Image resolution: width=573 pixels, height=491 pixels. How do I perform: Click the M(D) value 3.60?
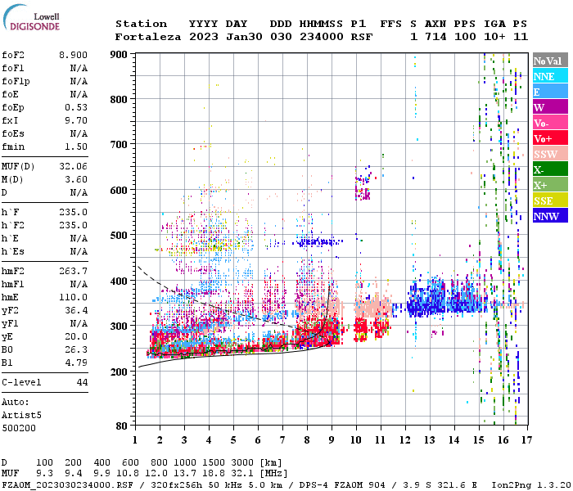76,180
